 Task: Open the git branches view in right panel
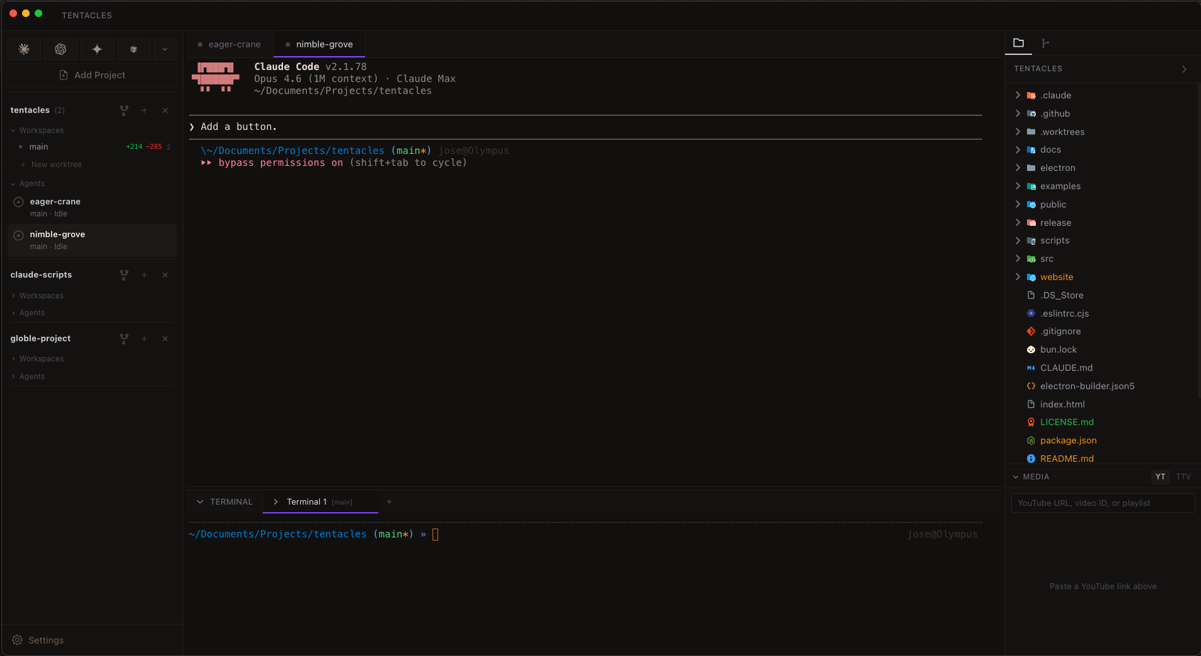pyautogui.click(x=1045, y=43)
